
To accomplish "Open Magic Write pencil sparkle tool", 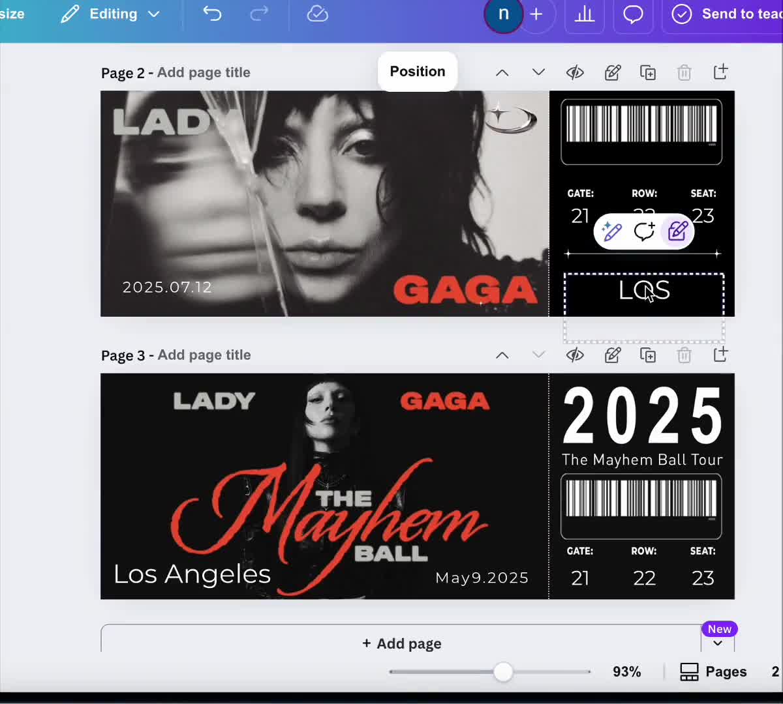I will point(611,231).
